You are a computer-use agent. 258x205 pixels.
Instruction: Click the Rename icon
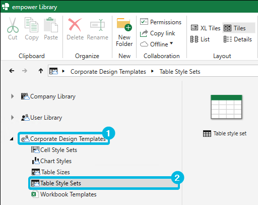tap(97, 25)
